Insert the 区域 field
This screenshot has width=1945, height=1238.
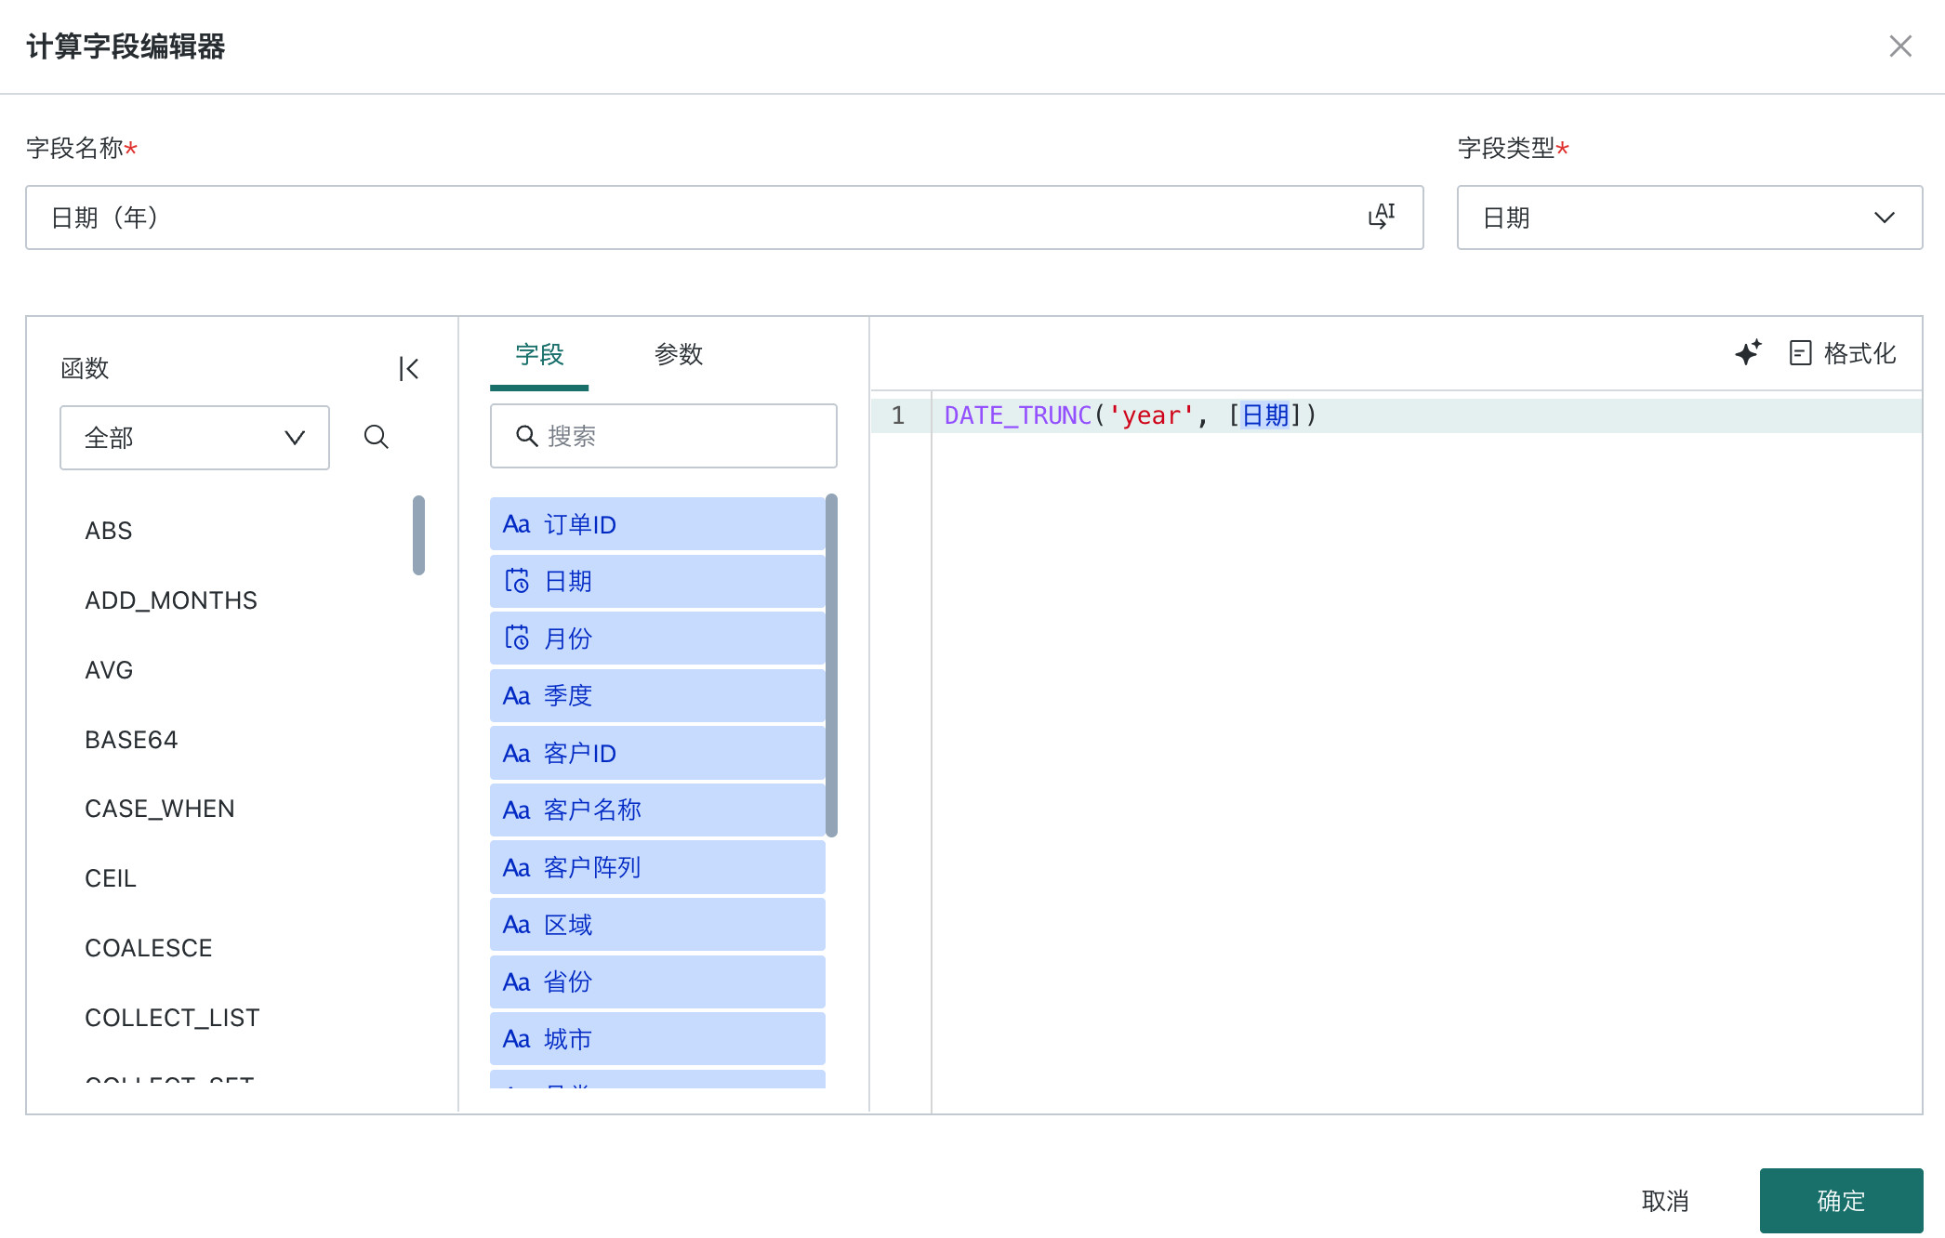[x=657, y=925]
